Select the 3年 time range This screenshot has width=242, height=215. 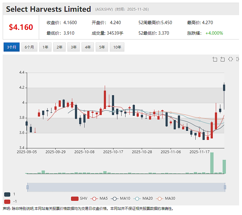point(74,47)
